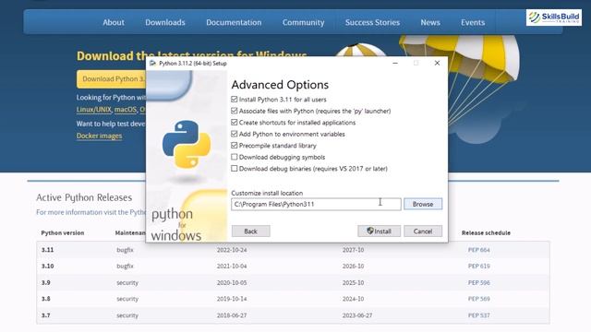
Task: Click Python version 3.9 in table
Action: 46,283
